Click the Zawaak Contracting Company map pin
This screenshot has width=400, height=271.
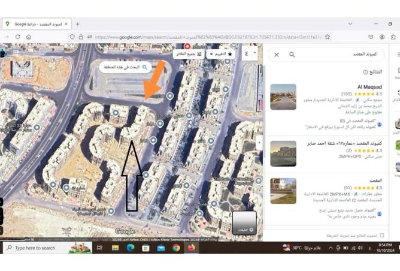click(x=258, y=181)
